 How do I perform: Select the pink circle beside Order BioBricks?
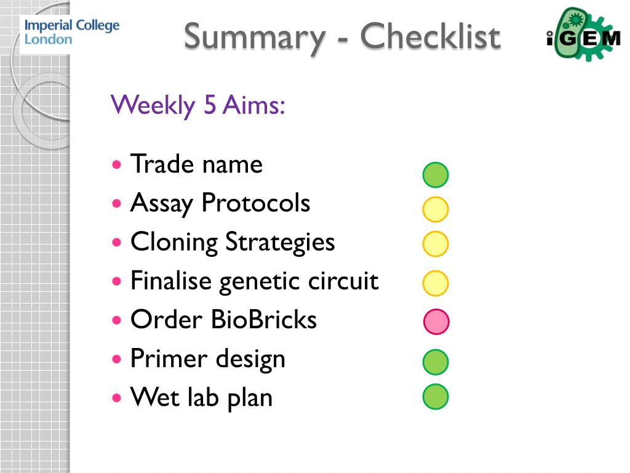point(436,321)
